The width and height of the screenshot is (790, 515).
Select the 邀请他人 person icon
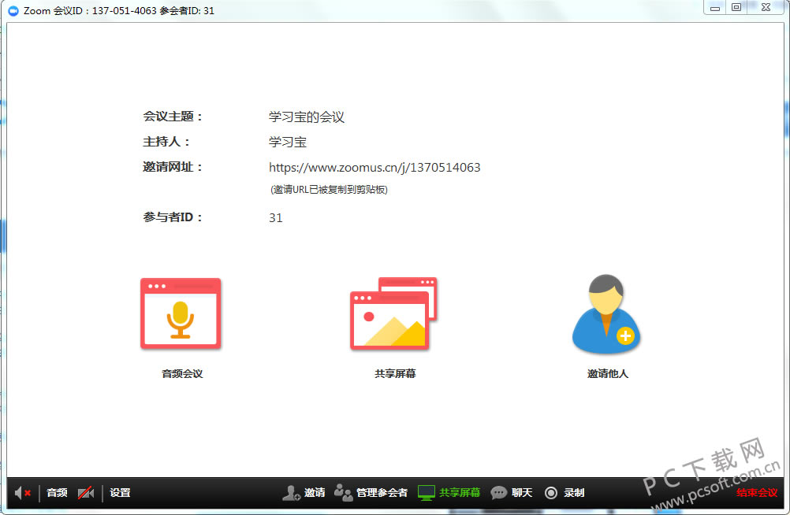click(x=606, y=313)
